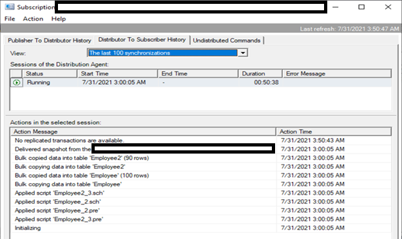Select 'Bulk copying data into table Employee2' row
Image resolution: width=402 pixels, height=239 pixels.
pyautogui.click(x=201, y=166)
